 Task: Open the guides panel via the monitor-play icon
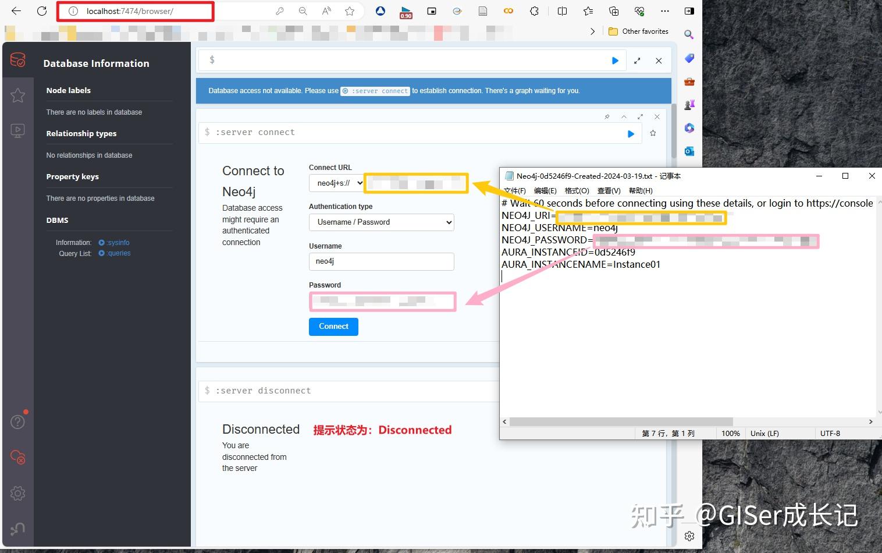(17, 130)
